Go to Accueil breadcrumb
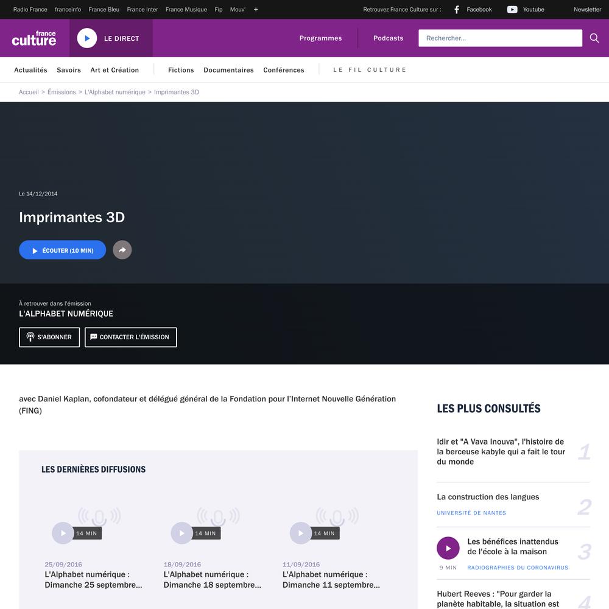The width and height of the screenshot is (609, 609). click(29, 92)
